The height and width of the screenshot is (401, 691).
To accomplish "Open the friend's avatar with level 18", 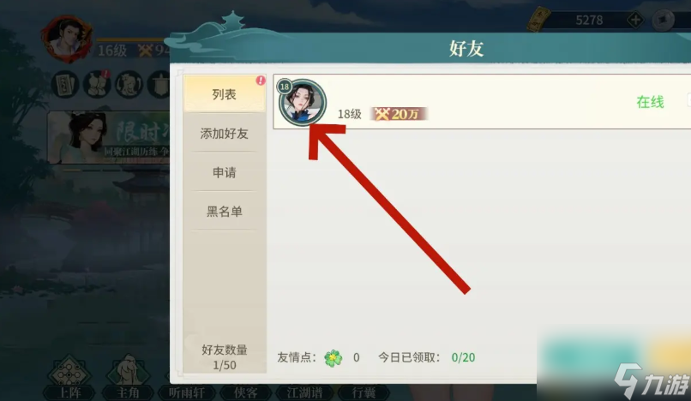I will (303, 102).
